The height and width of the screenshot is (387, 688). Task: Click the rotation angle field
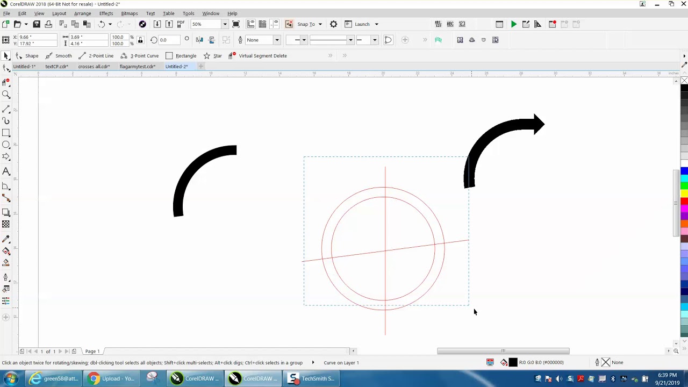pyautogui.click(x=169, y=40)
